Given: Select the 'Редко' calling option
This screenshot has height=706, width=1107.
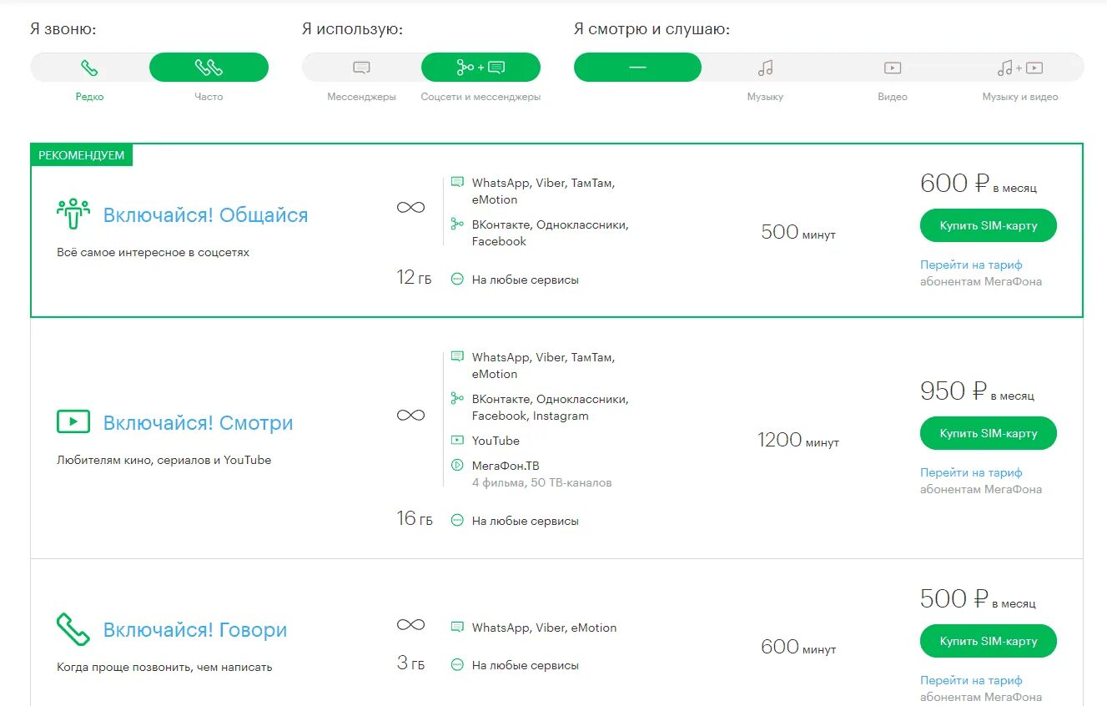Looking at the screenshot, I should pos(89,68).
